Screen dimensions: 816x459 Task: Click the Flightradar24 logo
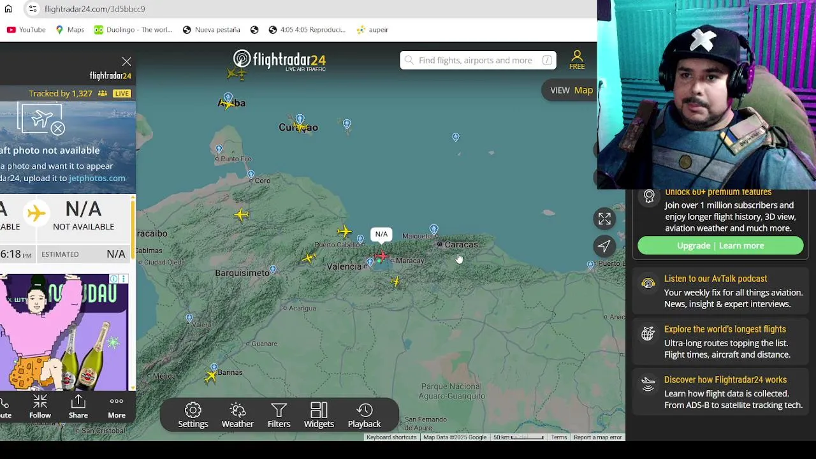point(279,60)
